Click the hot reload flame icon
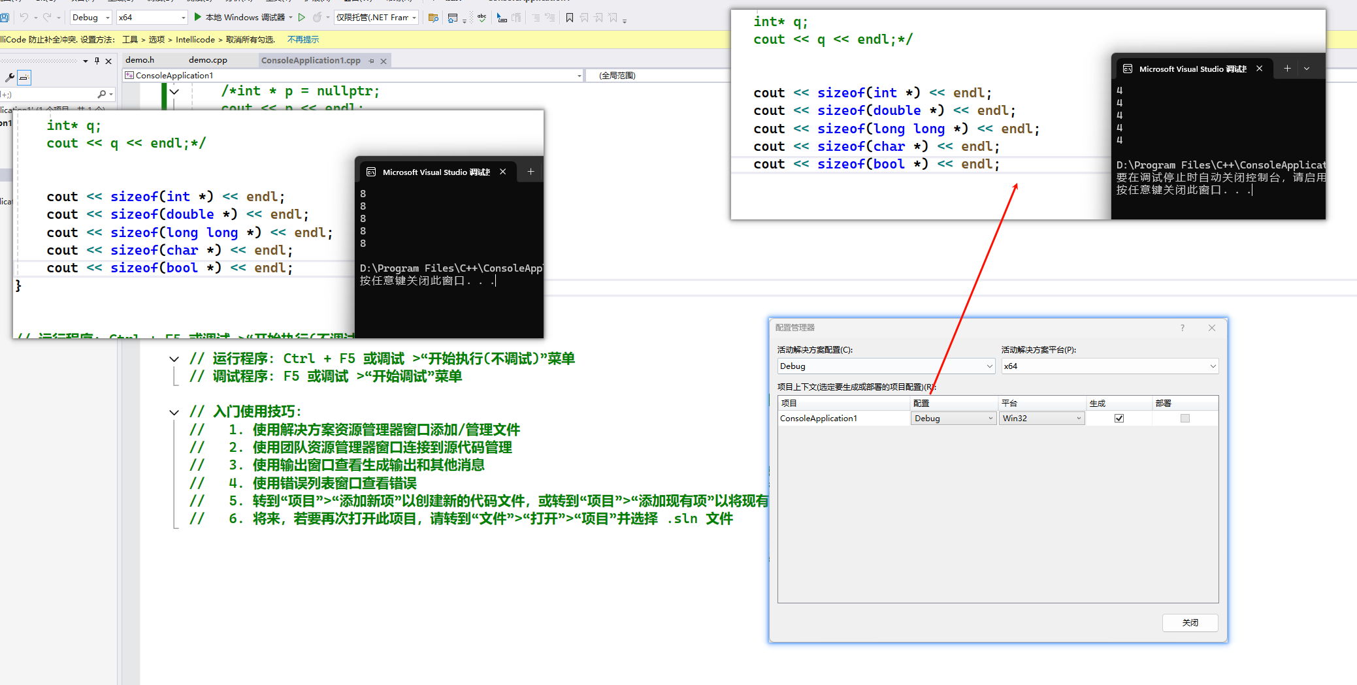 click(x=318, y=18)
